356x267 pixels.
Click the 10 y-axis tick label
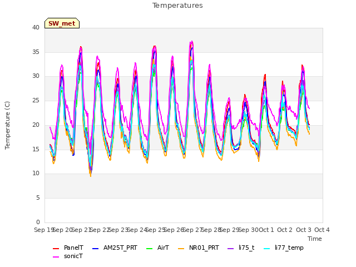click(36, 173)
